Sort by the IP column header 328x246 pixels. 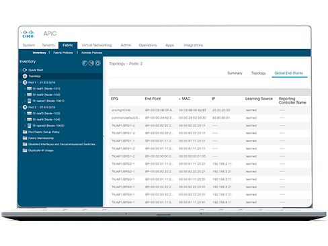(x=214, y=99)
